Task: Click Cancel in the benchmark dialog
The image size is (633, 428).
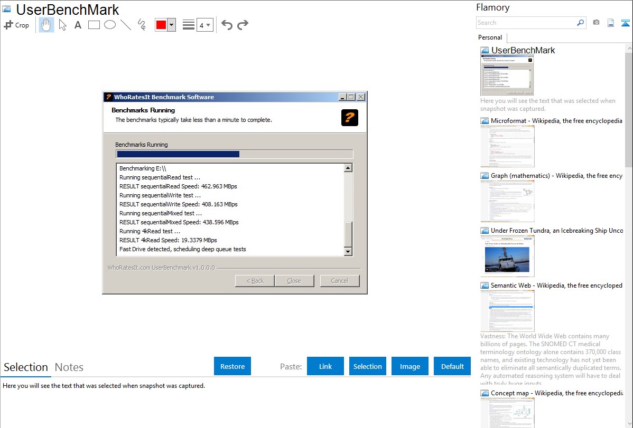Action: (x=340, y=281)
